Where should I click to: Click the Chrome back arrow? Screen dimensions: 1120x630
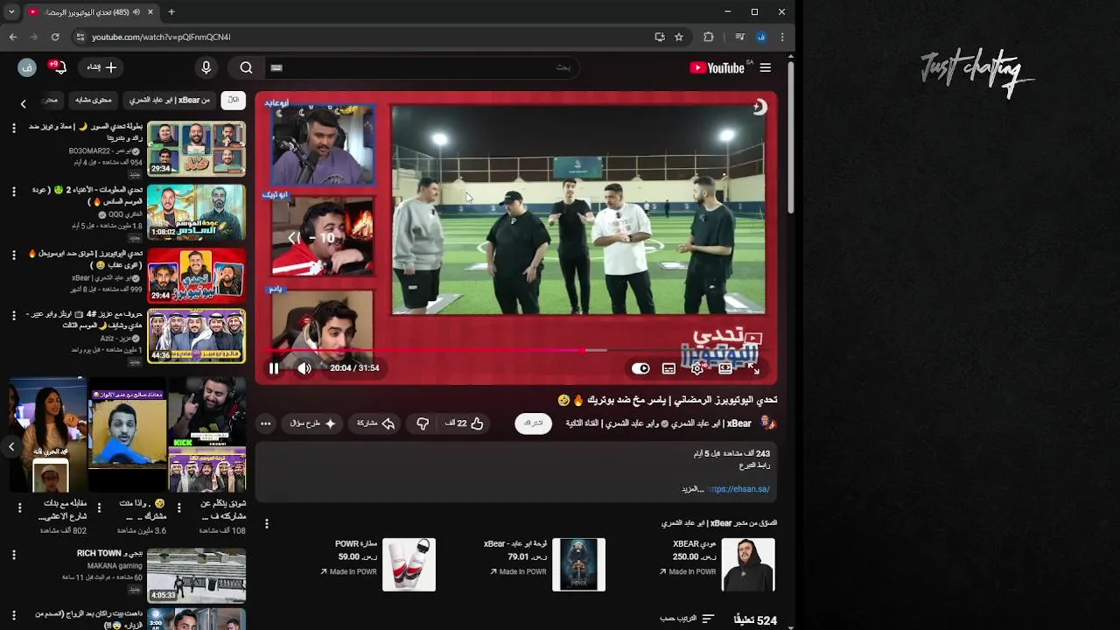pyautogui.click(x=13, y=37)
